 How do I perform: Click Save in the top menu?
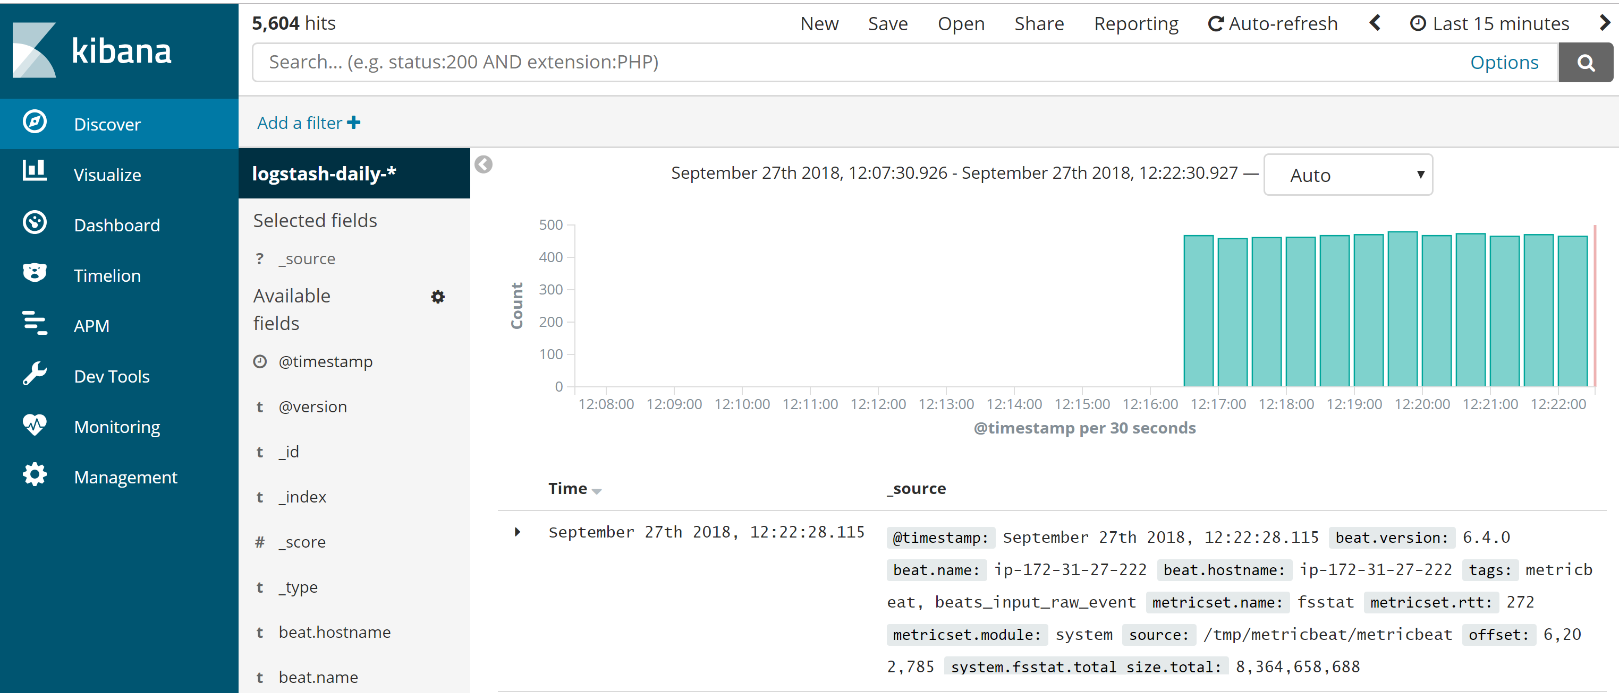887,24
